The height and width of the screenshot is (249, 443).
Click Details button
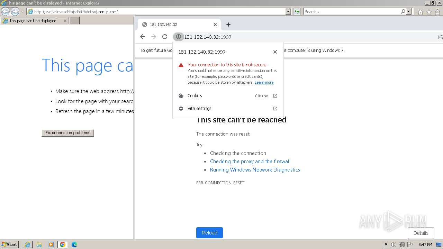click(x=421, y=233)
